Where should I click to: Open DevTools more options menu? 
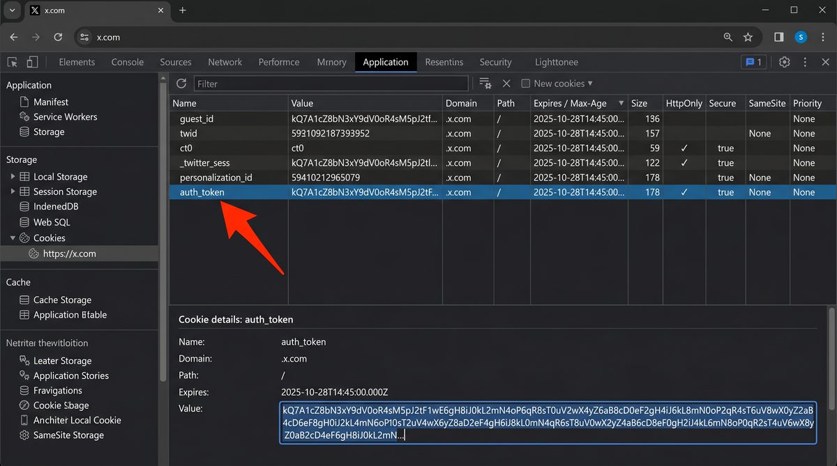(805, 62)
